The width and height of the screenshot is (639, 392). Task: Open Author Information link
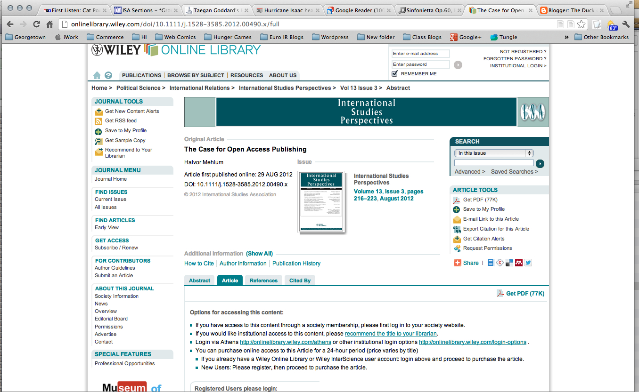coord(243,264)
